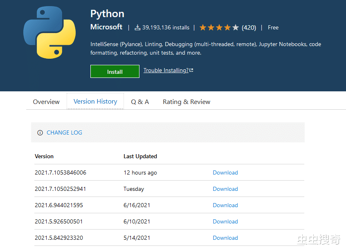Screen dimensions: 346x252
Task: Open the Microsoft publisher link
Action: click(x=106, y=27)
